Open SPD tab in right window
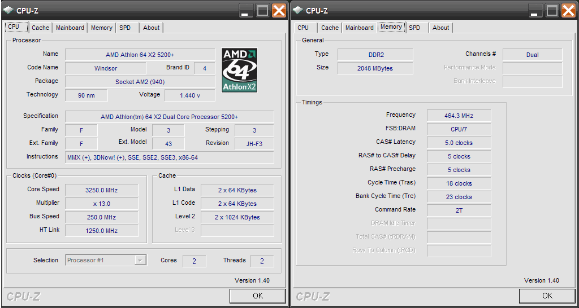Screen dimensions: 579x308 (417, 28)
